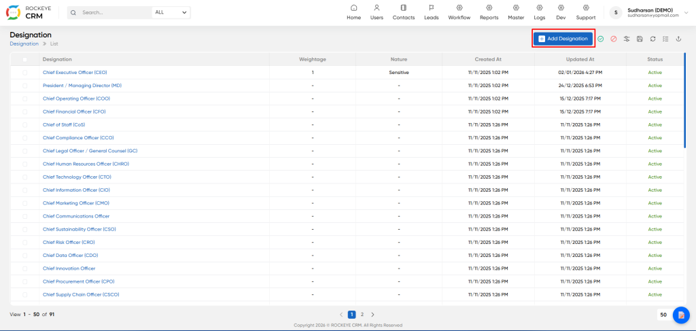696x331 pixels.
Task: Select page 2 in pagination
Action: coord(362,315)
